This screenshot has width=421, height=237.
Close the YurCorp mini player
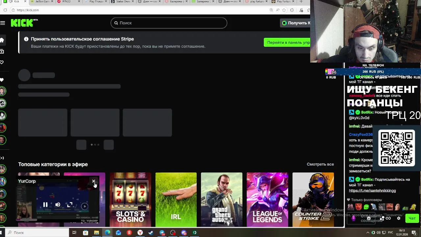click(94, 181)
